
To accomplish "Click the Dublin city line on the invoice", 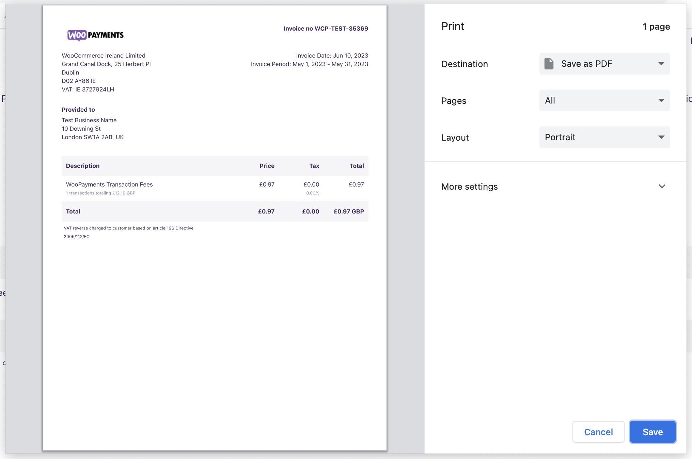I will [x=70, y=73].
